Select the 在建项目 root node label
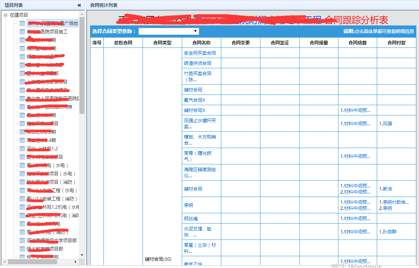Image resolution: width=419 pixels, height=268 pixels. pyautogui.click(x=19, y=15)
